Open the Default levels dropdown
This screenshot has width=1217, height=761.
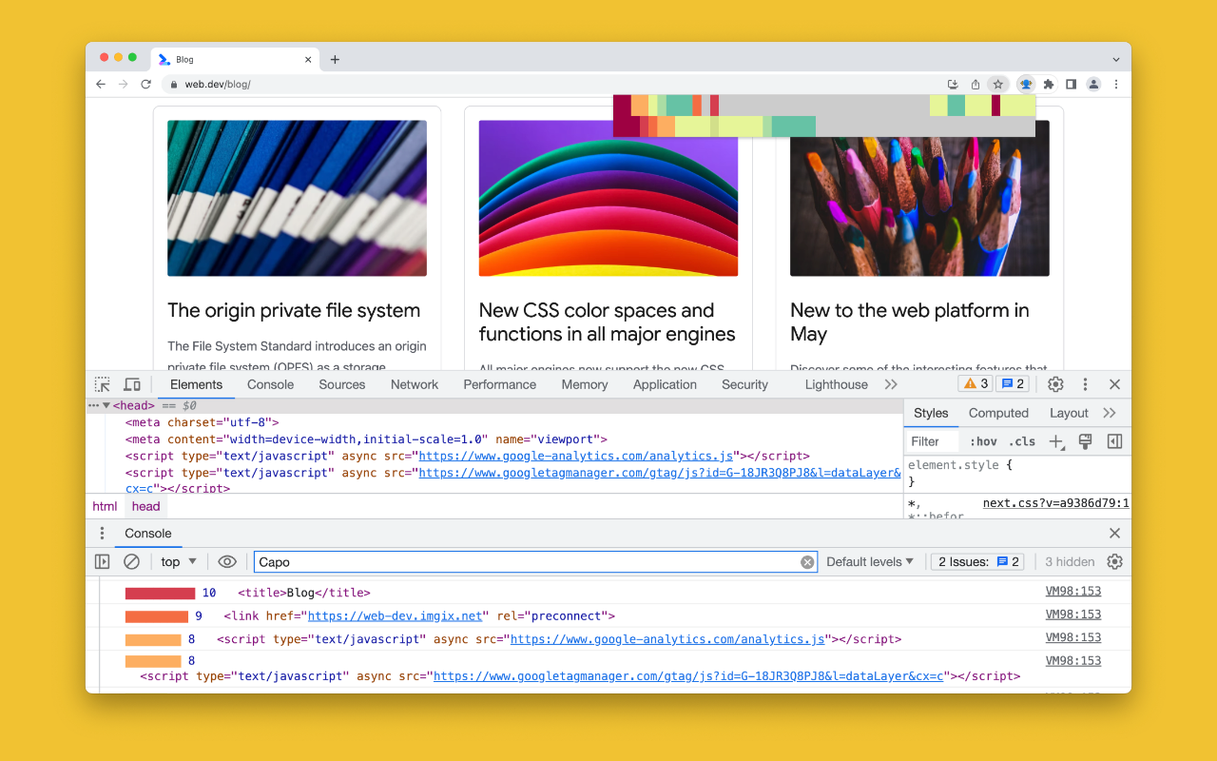pos(870,561)
